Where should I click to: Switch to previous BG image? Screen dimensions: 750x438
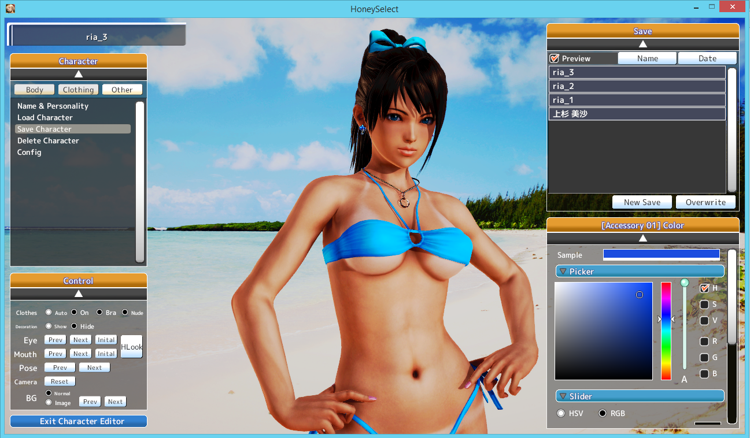point(90,402)
